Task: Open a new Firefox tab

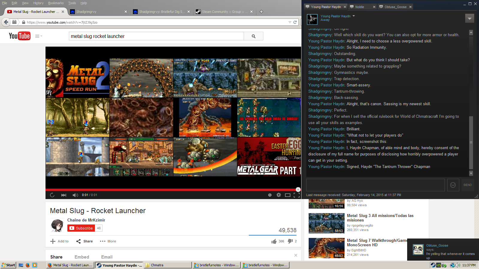Action: click(261, 12)
